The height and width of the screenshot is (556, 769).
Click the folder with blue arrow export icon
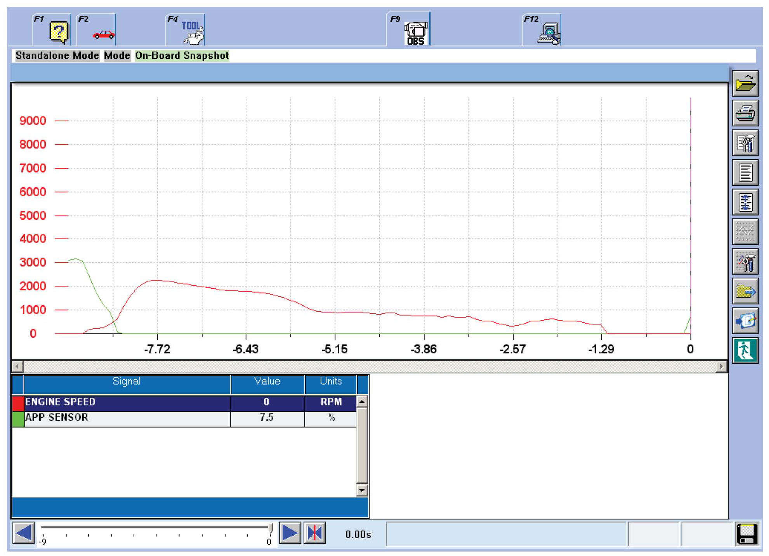[x=745, y=291]
